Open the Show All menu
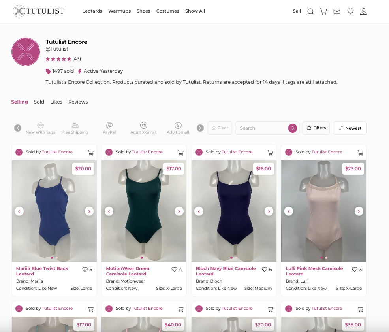The image size is (389, 332). coord(195,11)
